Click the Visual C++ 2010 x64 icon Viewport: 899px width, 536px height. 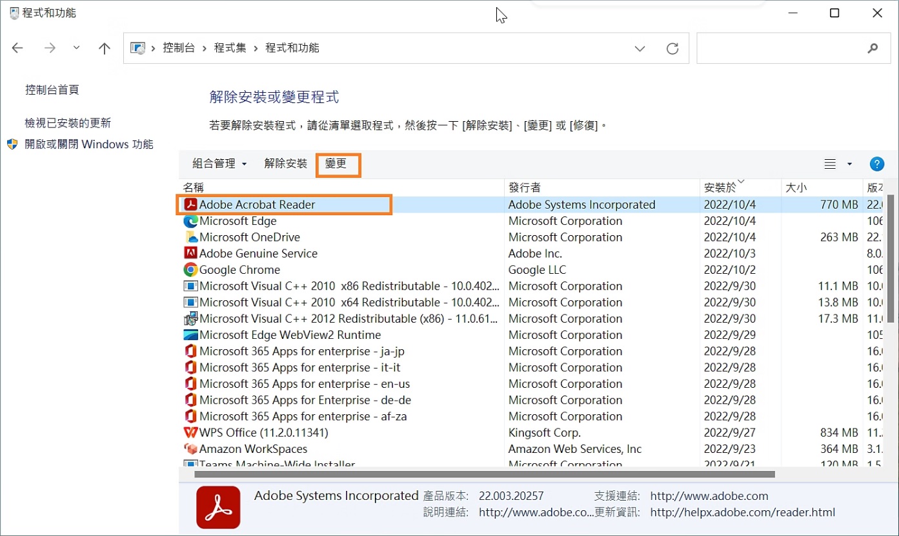coord(190,302)
